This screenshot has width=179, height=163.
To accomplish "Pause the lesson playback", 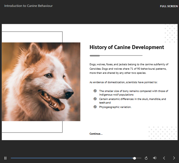I will tap(5, 158).
